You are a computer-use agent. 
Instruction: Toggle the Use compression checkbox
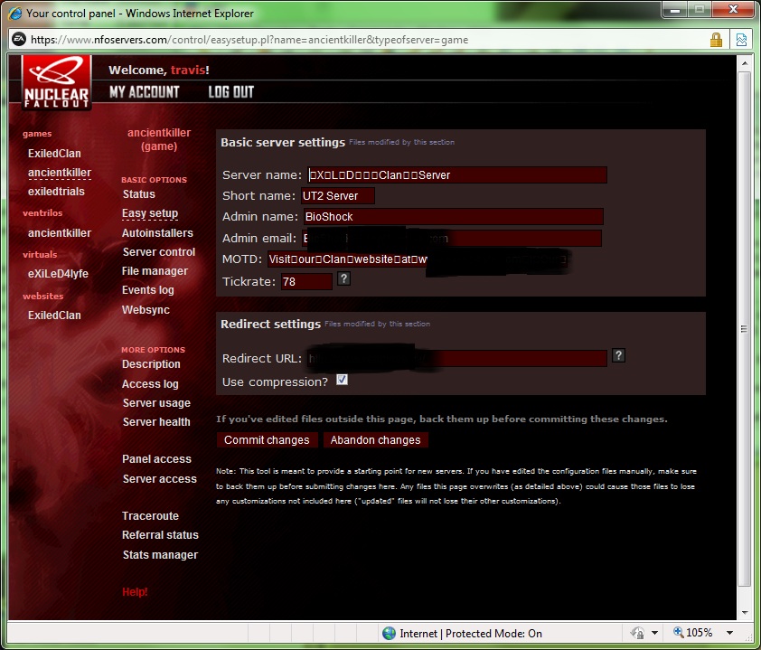pyautogui.click(x=342, y=381)
